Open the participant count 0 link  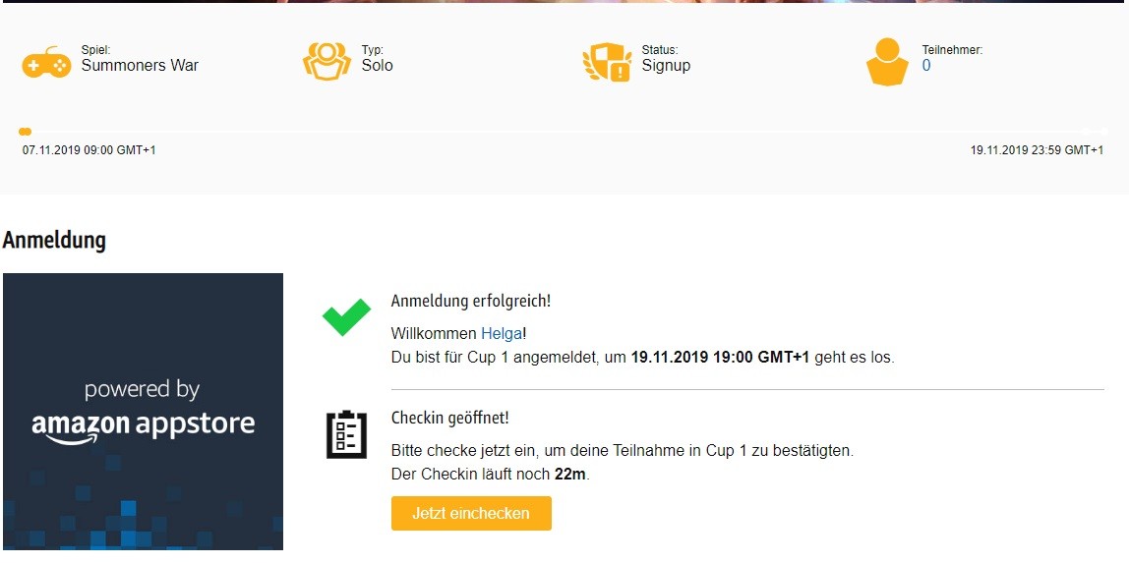926,66
